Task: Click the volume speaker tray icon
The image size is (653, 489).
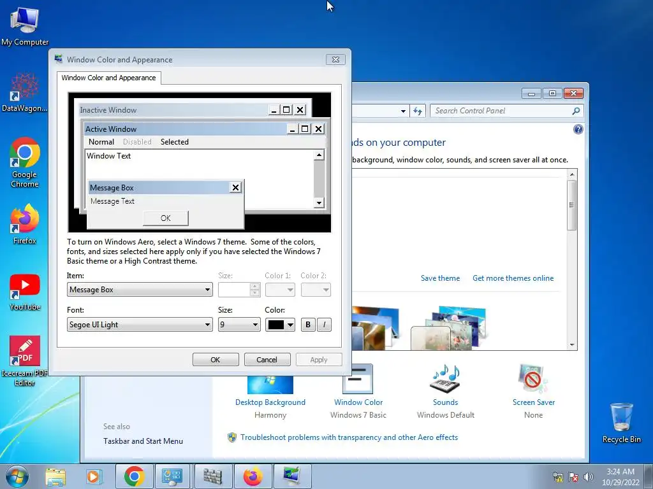Action: click(589, 477)
